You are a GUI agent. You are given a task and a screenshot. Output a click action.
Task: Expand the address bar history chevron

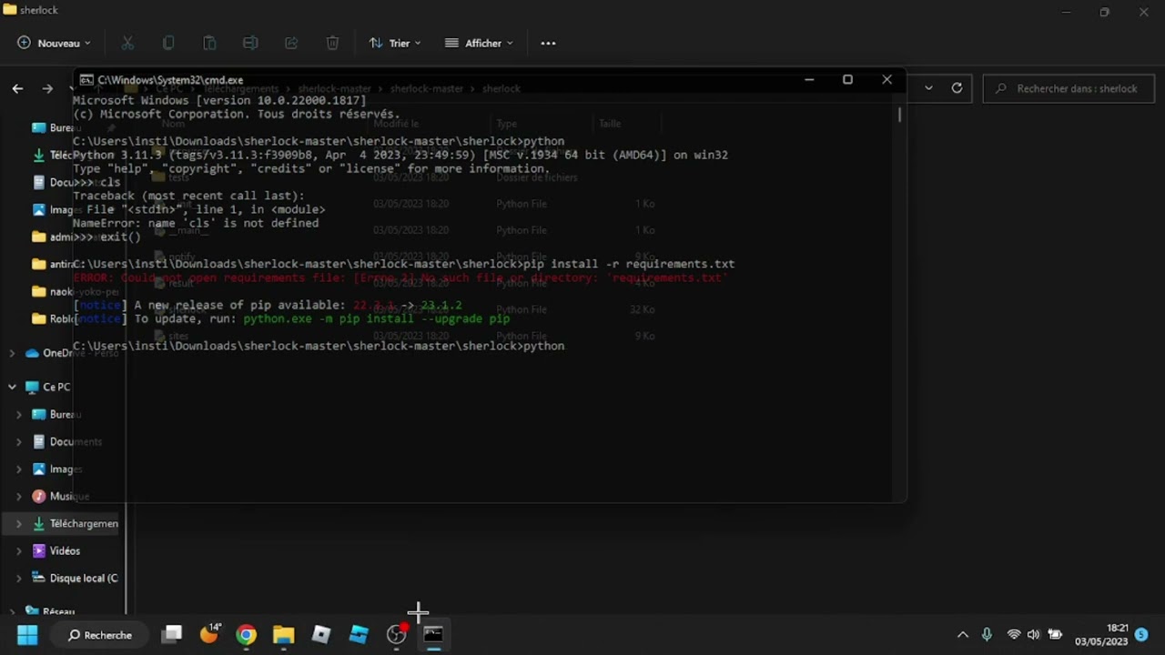coord(928,88)
